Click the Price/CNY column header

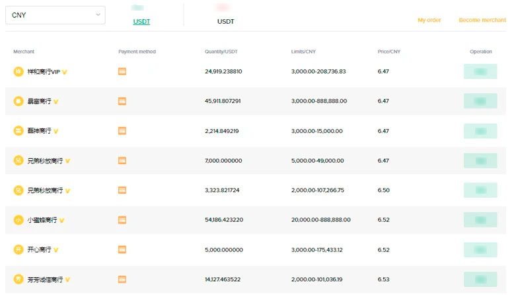pos(388,52)
